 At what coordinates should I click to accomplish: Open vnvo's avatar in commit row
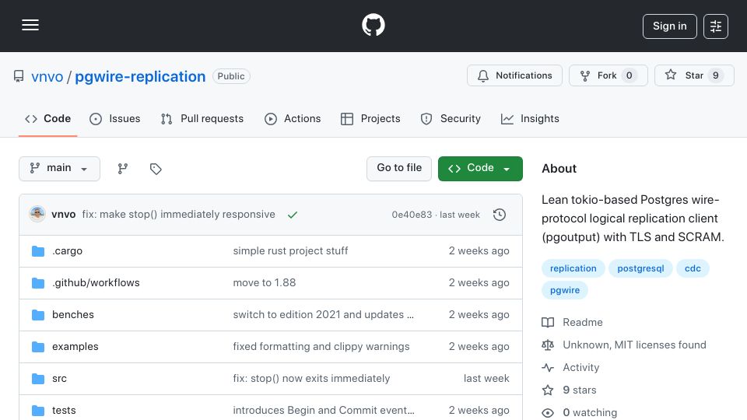tap(37, 215)
